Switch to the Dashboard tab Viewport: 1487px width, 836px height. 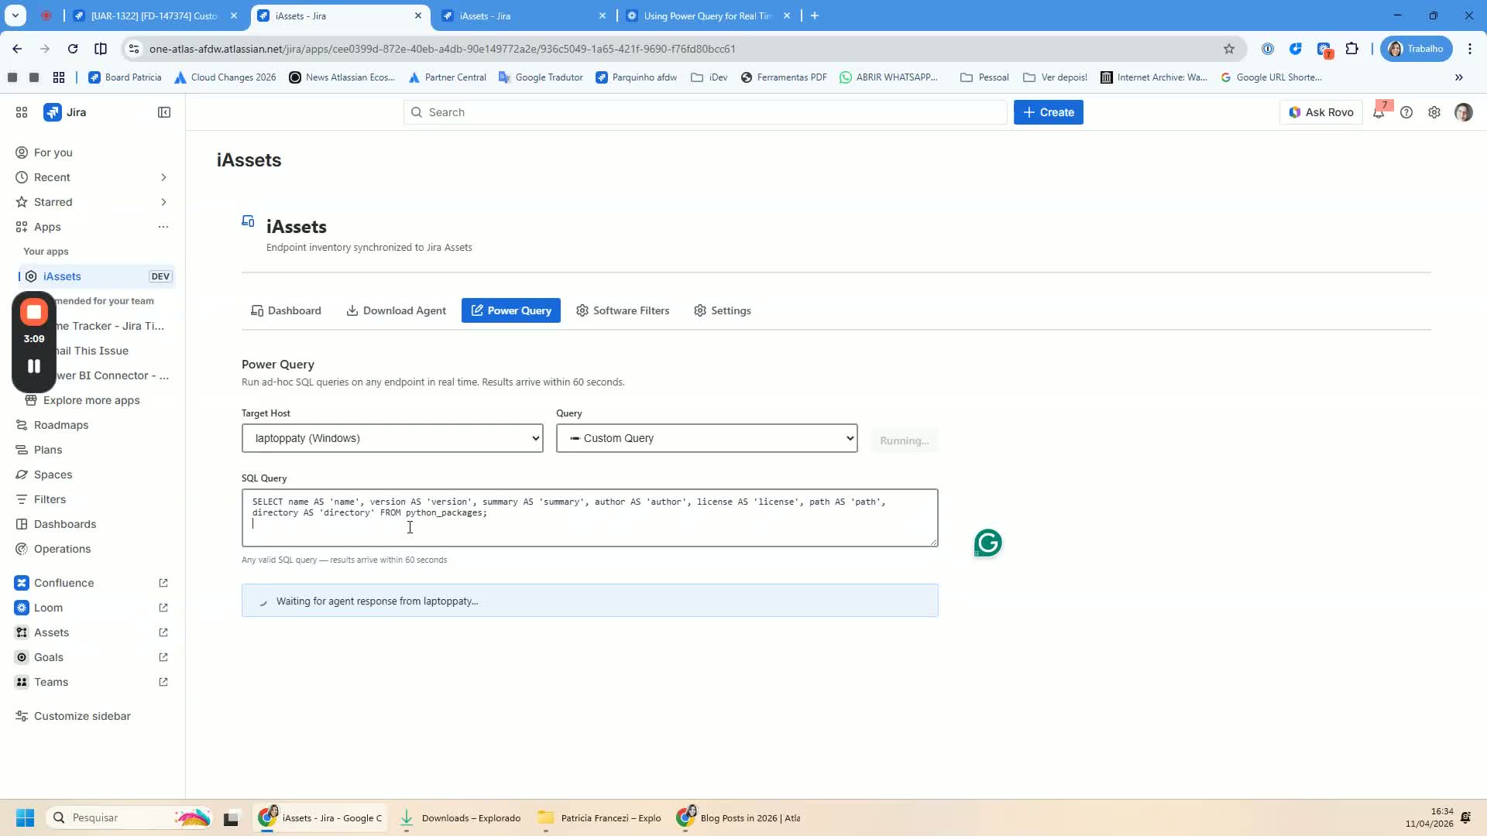tap(286, 310)
